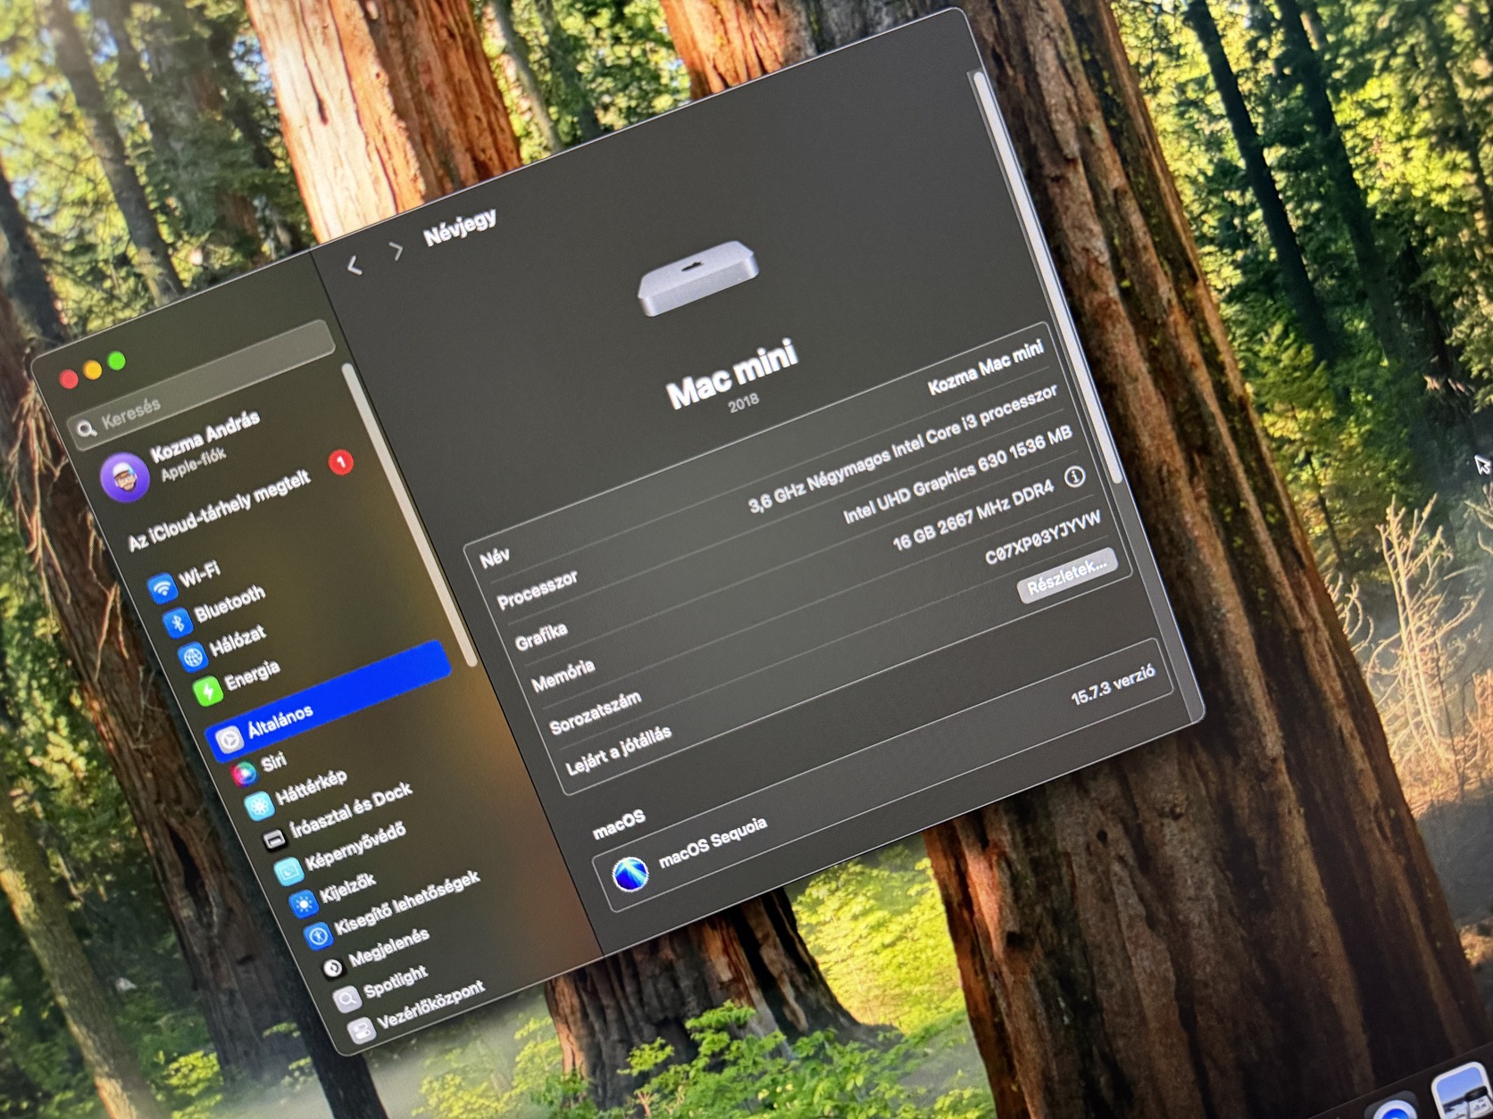Select the Wi-Fi label in sidebar
This screenshot has height=1119, width=1493.
(199, 575)
